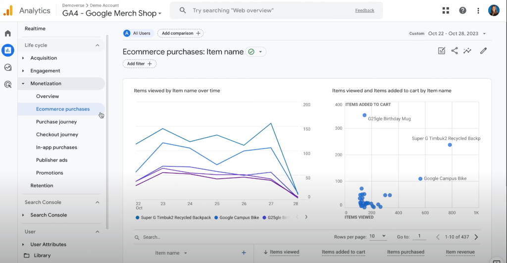Open the three-dot more options menu
The width and height of the screenshot is (507, 263).
tap(478, 10)
